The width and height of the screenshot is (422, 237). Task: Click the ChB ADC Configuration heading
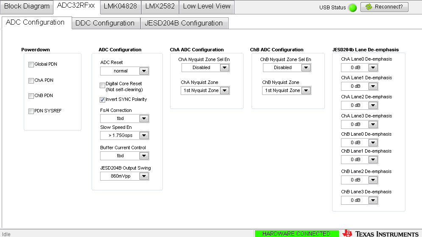tap(277, 50)
